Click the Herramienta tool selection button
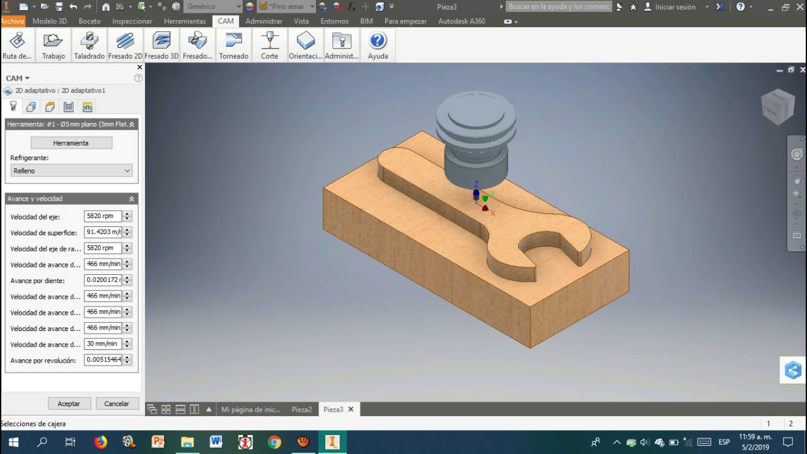This screenshot has width=807, height=454. point(71,143)
